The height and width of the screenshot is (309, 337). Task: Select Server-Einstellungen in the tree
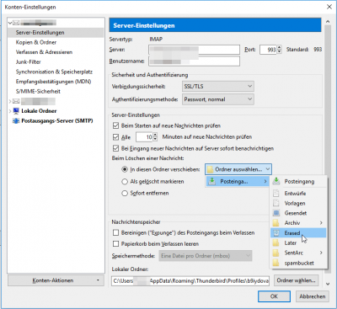56,33
